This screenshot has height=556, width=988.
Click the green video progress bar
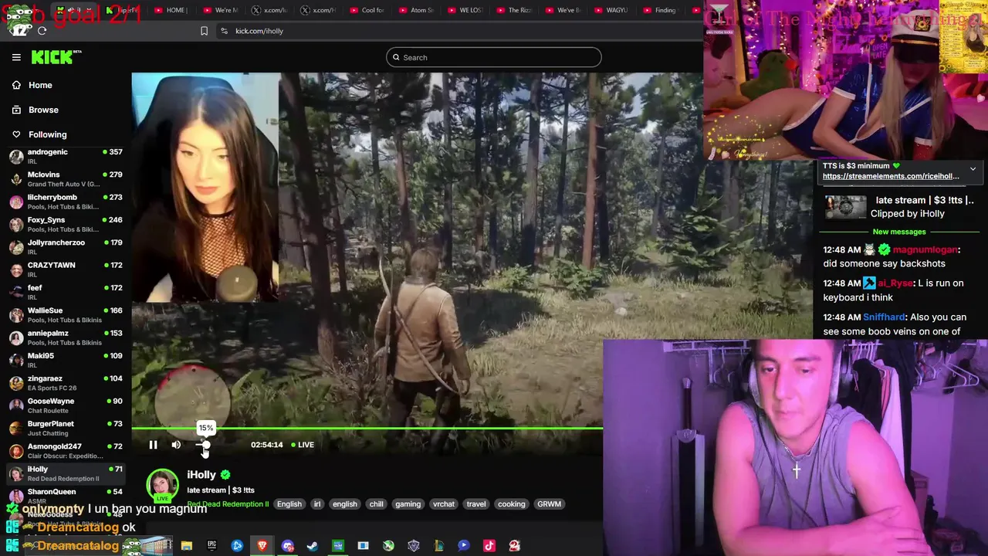[367, 428]
